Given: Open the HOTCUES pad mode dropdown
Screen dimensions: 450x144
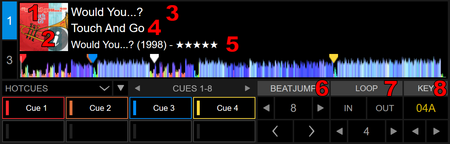Looking at the screenshot, I should (x=57, y=88).
